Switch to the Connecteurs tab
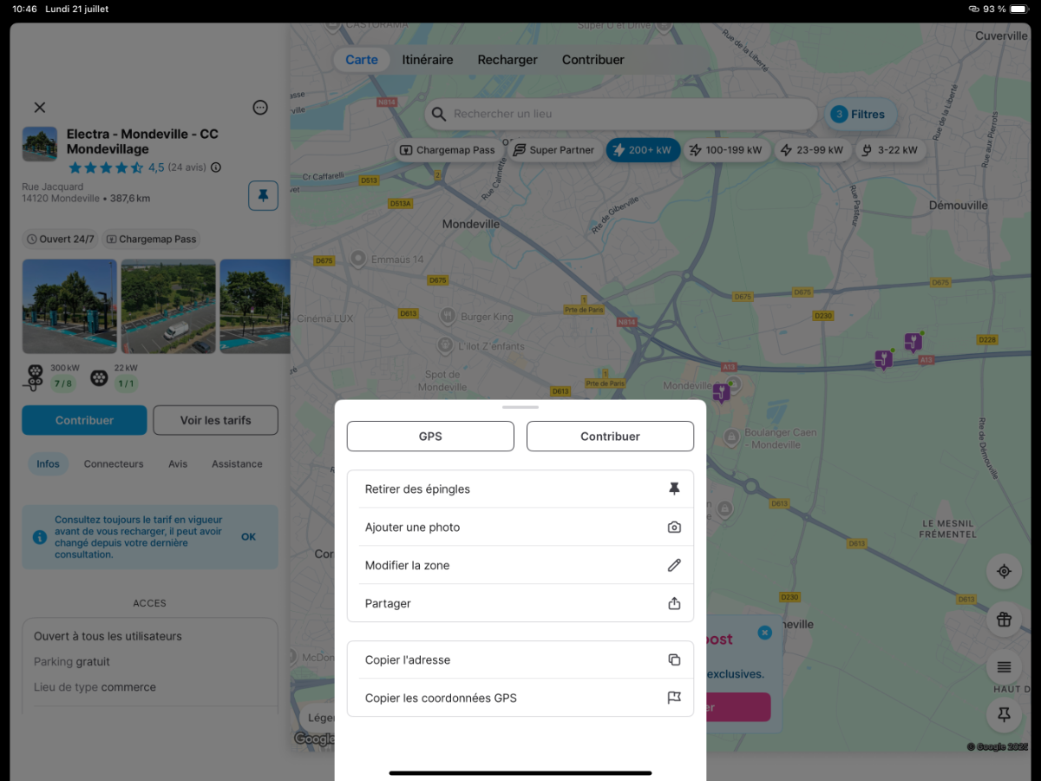 coord(114,464)
